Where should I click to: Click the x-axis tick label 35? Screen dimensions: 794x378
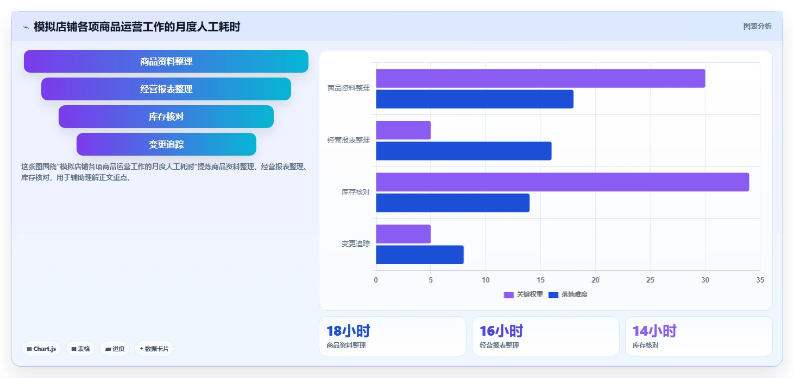pyautogui.click(x=760, y=280)
